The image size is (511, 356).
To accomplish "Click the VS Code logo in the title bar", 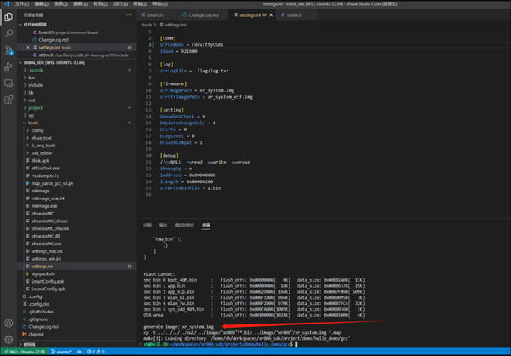I will pos(7,4).
